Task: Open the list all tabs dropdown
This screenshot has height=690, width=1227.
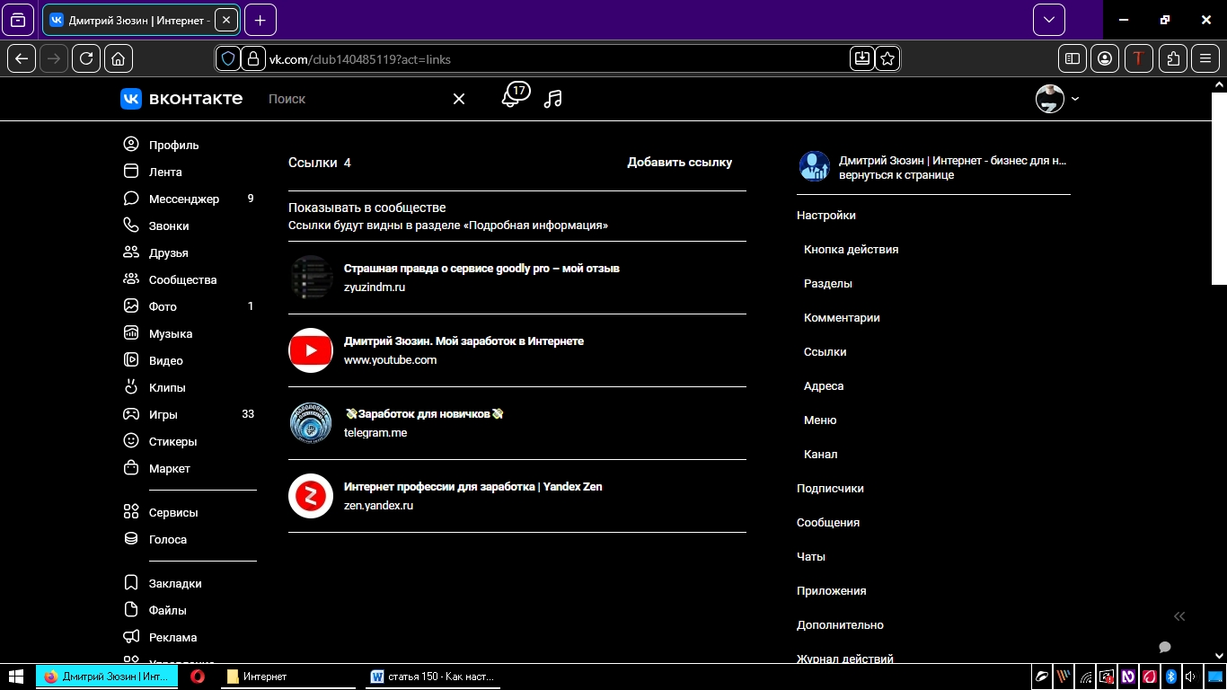Action: pyautogui.click(x=1048, y=20)
